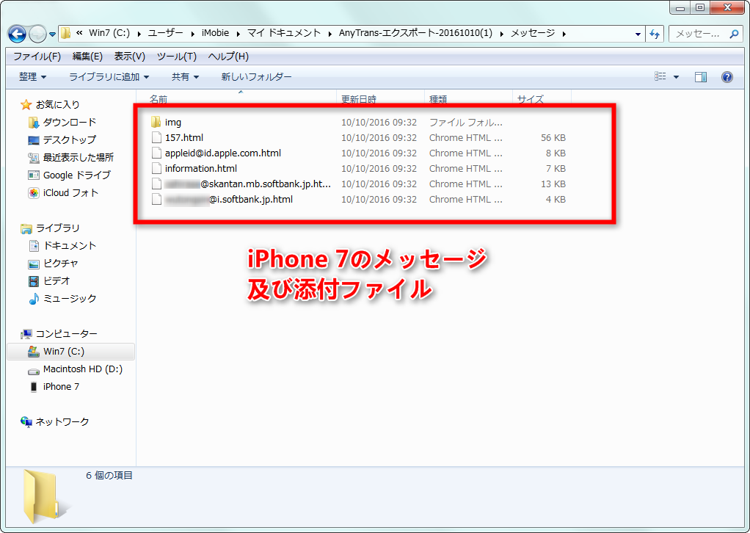Sort by サイズ column header
The width and height of the screenshot is (750, 533).
coord(530,98)
